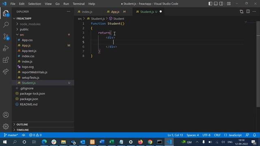This screenshot has width=260, height=146.
Task: Click the master branch status bar item
Action: tap(11, 135)
